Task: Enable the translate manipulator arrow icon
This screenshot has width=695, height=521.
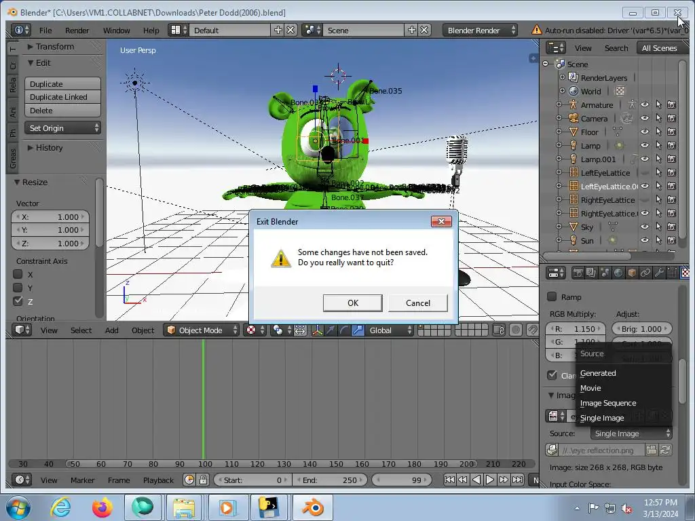Action: pos(331,330)
